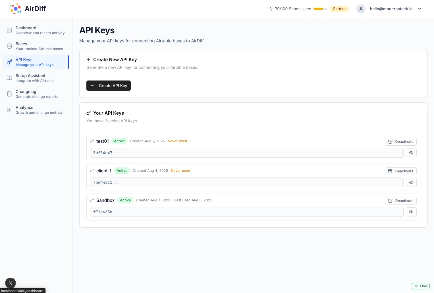Click the Sandbox key field f71a685e...
This screenshot has height=293, width=434.
click(x=247, y=212)
